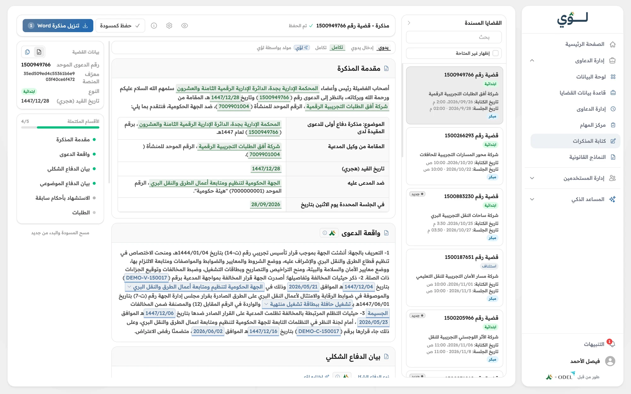Image resolution: width=631 pixels, height=394 pixels.
Task: Click the info icon beside واقعة الدعوى heading
Action: 325,233
